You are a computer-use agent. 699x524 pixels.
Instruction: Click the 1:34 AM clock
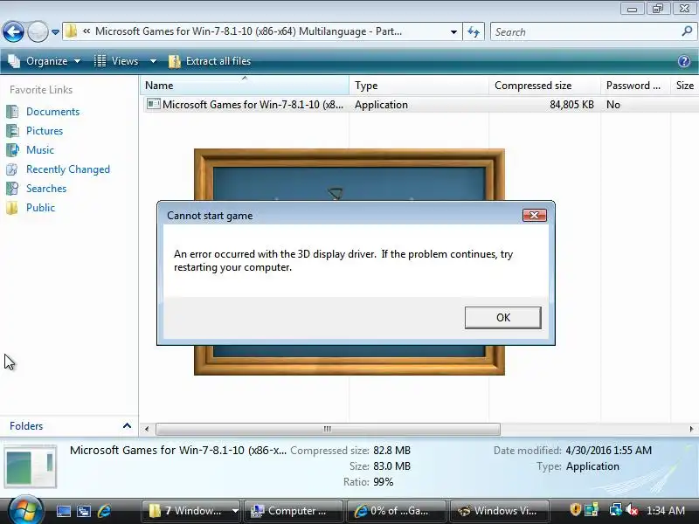point(666,511)
